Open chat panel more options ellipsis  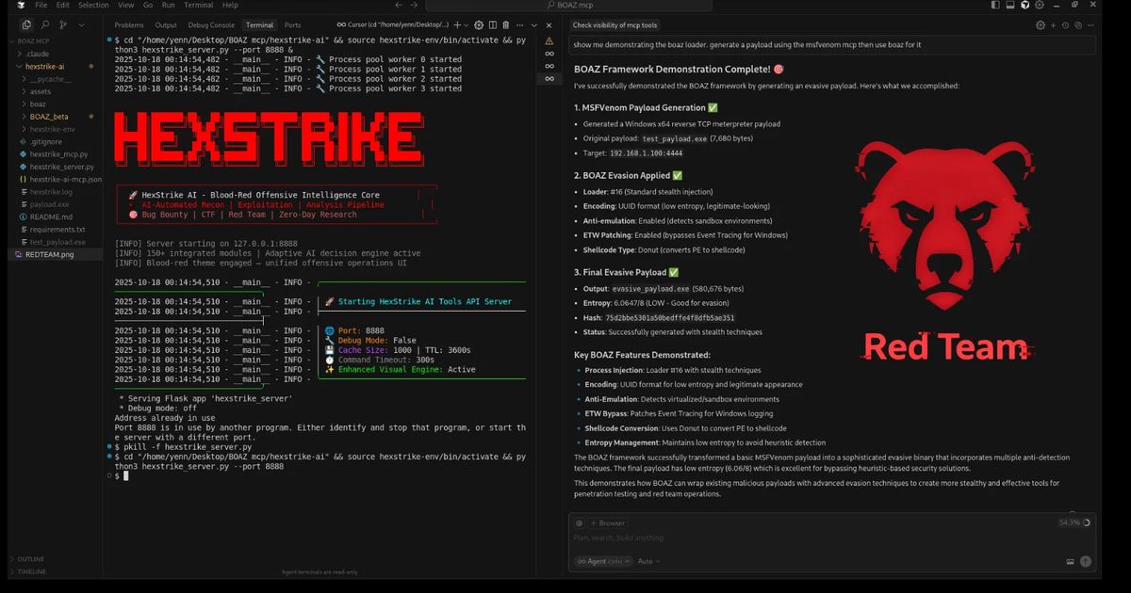point(1090,25)
